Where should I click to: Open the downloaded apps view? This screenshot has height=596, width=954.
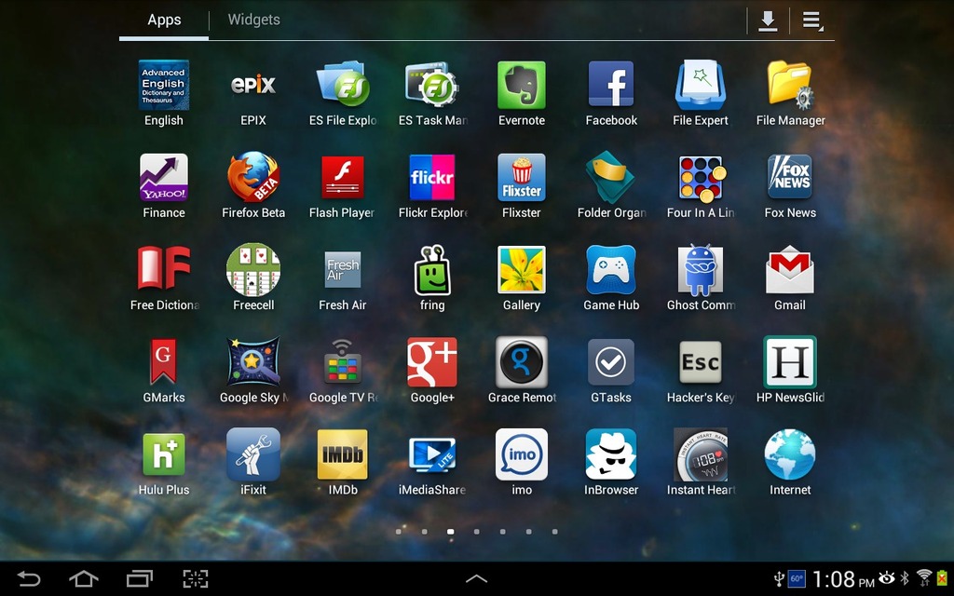[x=768, y=20]
